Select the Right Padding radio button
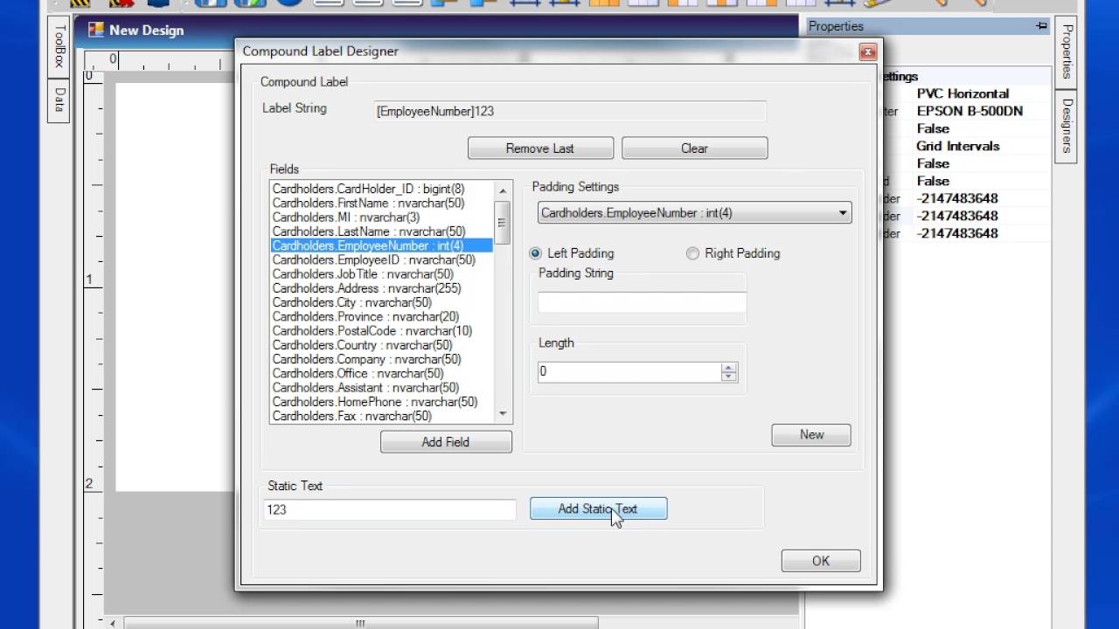The width and height of the screenshot is (1119, 629). 733,253
